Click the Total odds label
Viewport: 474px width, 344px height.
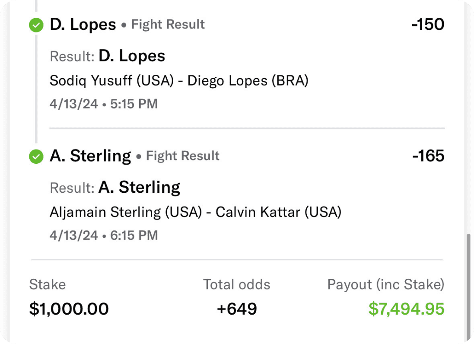[237, 284]
